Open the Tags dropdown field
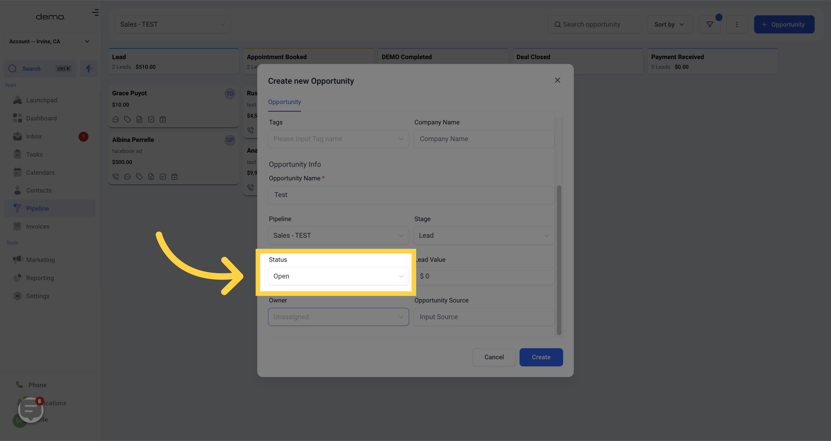831x441 pixels. click(338, 139)
